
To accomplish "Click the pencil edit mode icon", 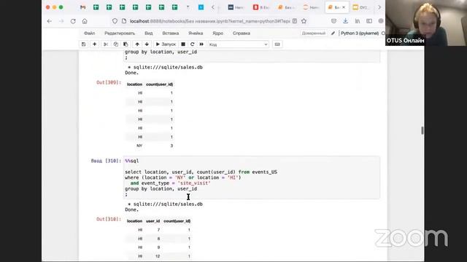I will coord(333,33).
